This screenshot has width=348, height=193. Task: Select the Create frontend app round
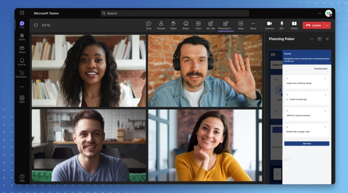tap(307, 98)
